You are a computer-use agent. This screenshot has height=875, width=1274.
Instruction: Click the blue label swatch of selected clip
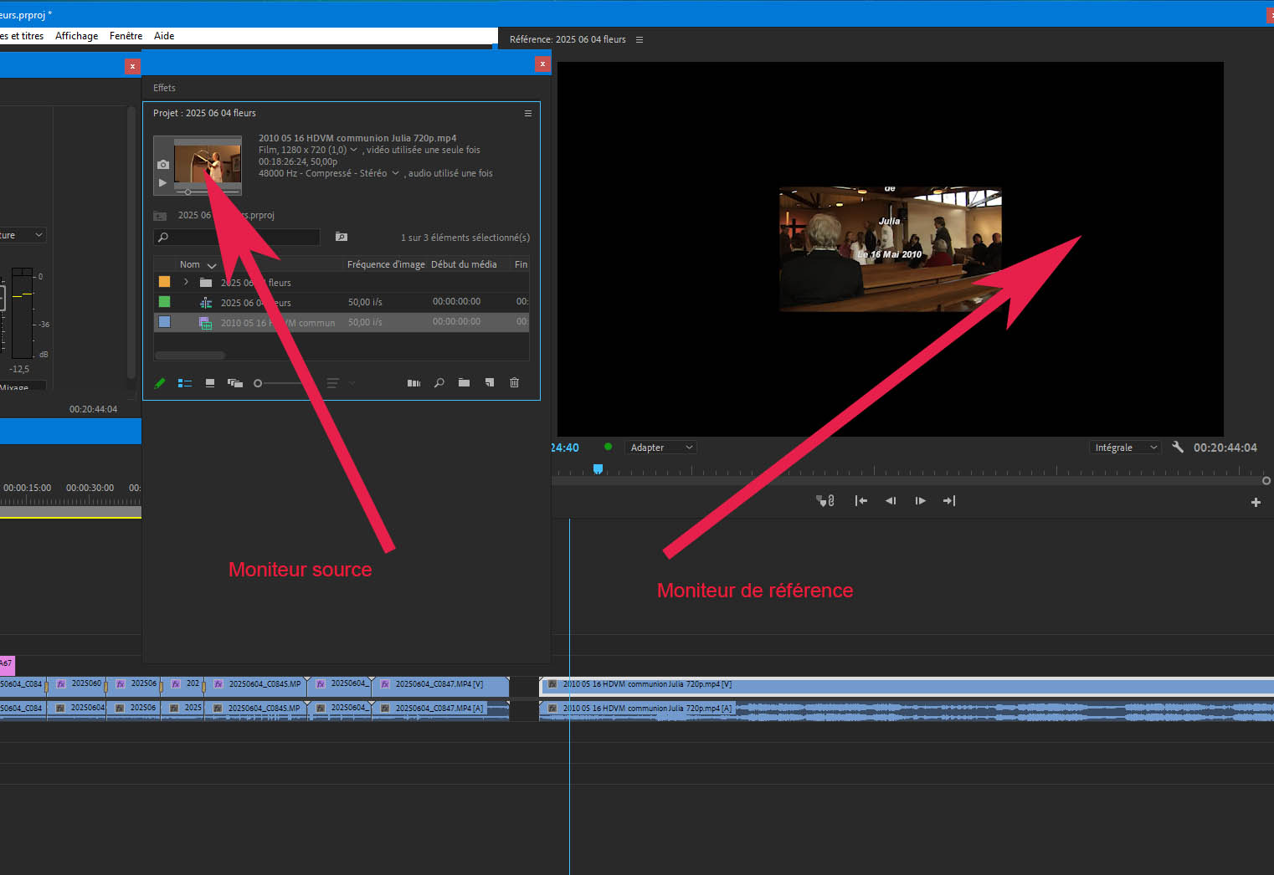(165, 322)
